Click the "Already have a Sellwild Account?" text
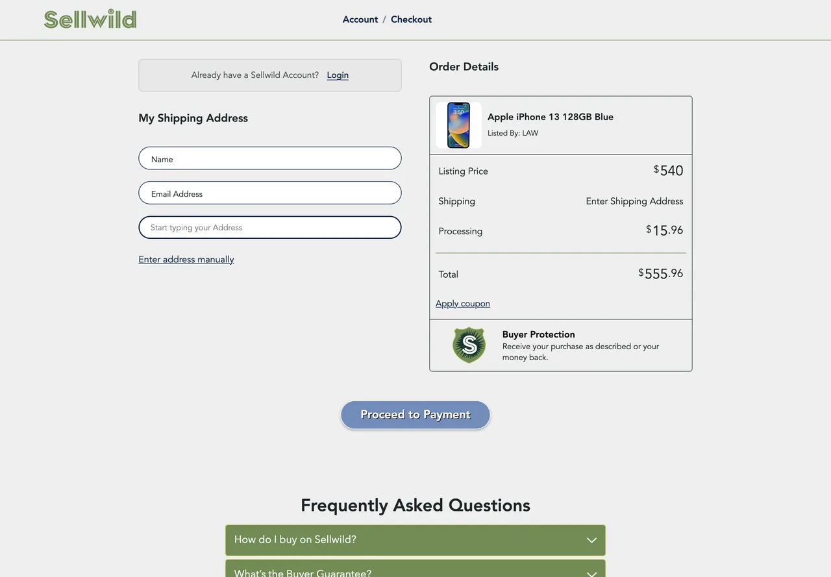This screenshot has height=577, width=831. point(255,75)
